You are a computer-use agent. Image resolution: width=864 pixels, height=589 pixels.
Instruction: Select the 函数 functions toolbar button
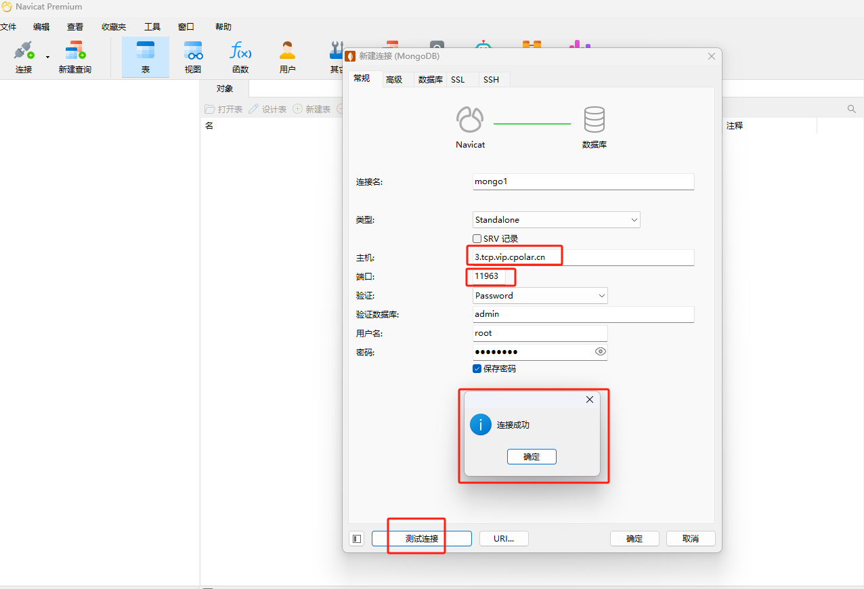[240, 57]
